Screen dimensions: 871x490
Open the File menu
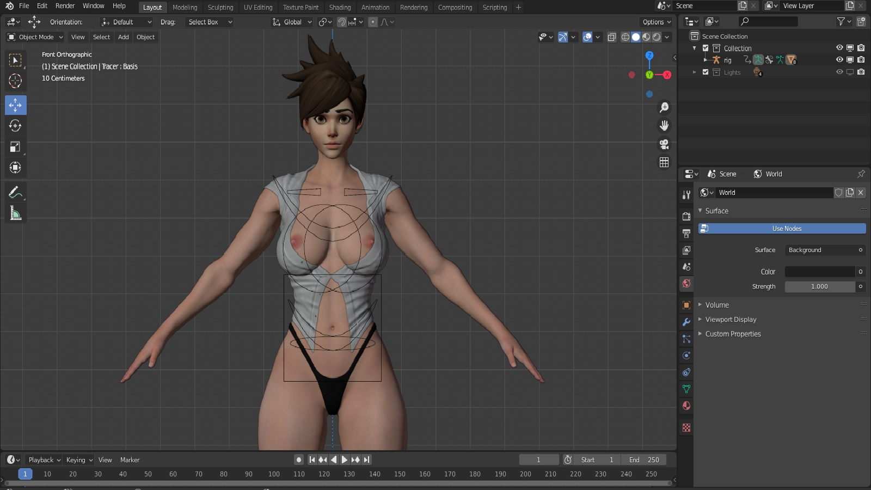coord(24,6)
